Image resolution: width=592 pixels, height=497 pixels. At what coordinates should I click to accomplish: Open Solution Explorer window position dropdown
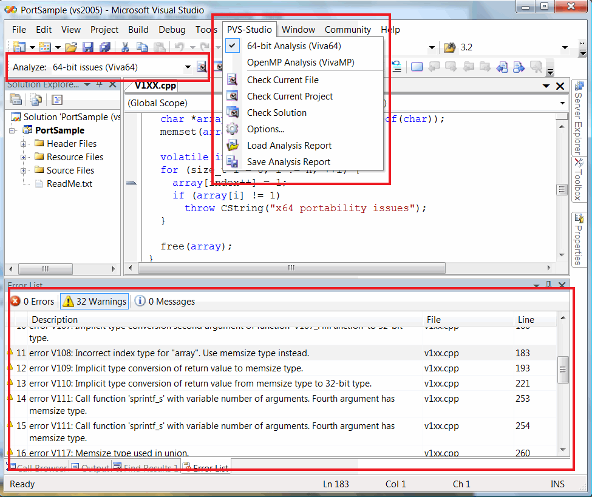tap(87, 84)
